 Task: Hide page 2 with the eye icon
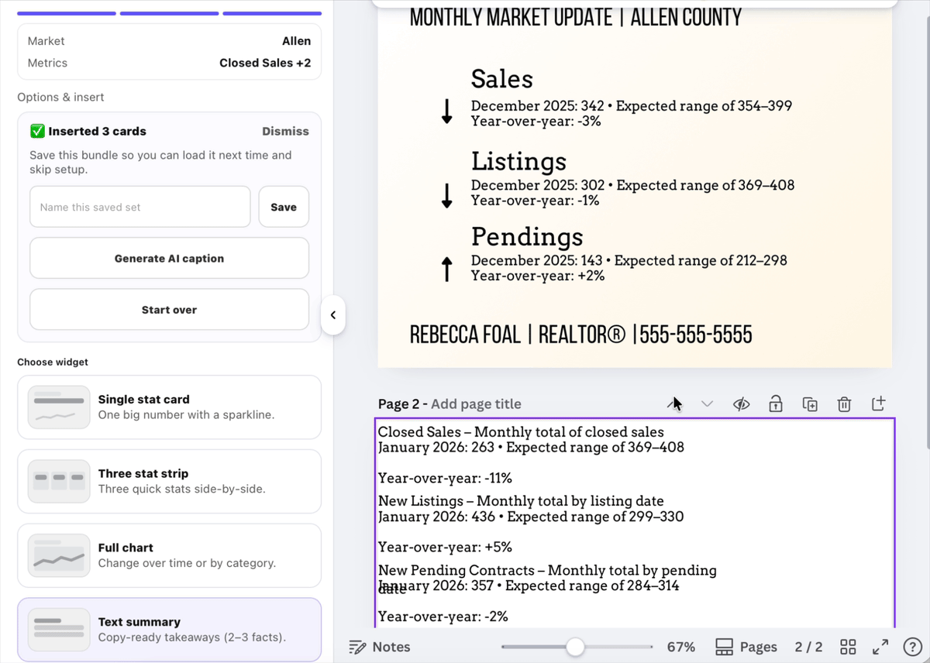pos(741,404)
